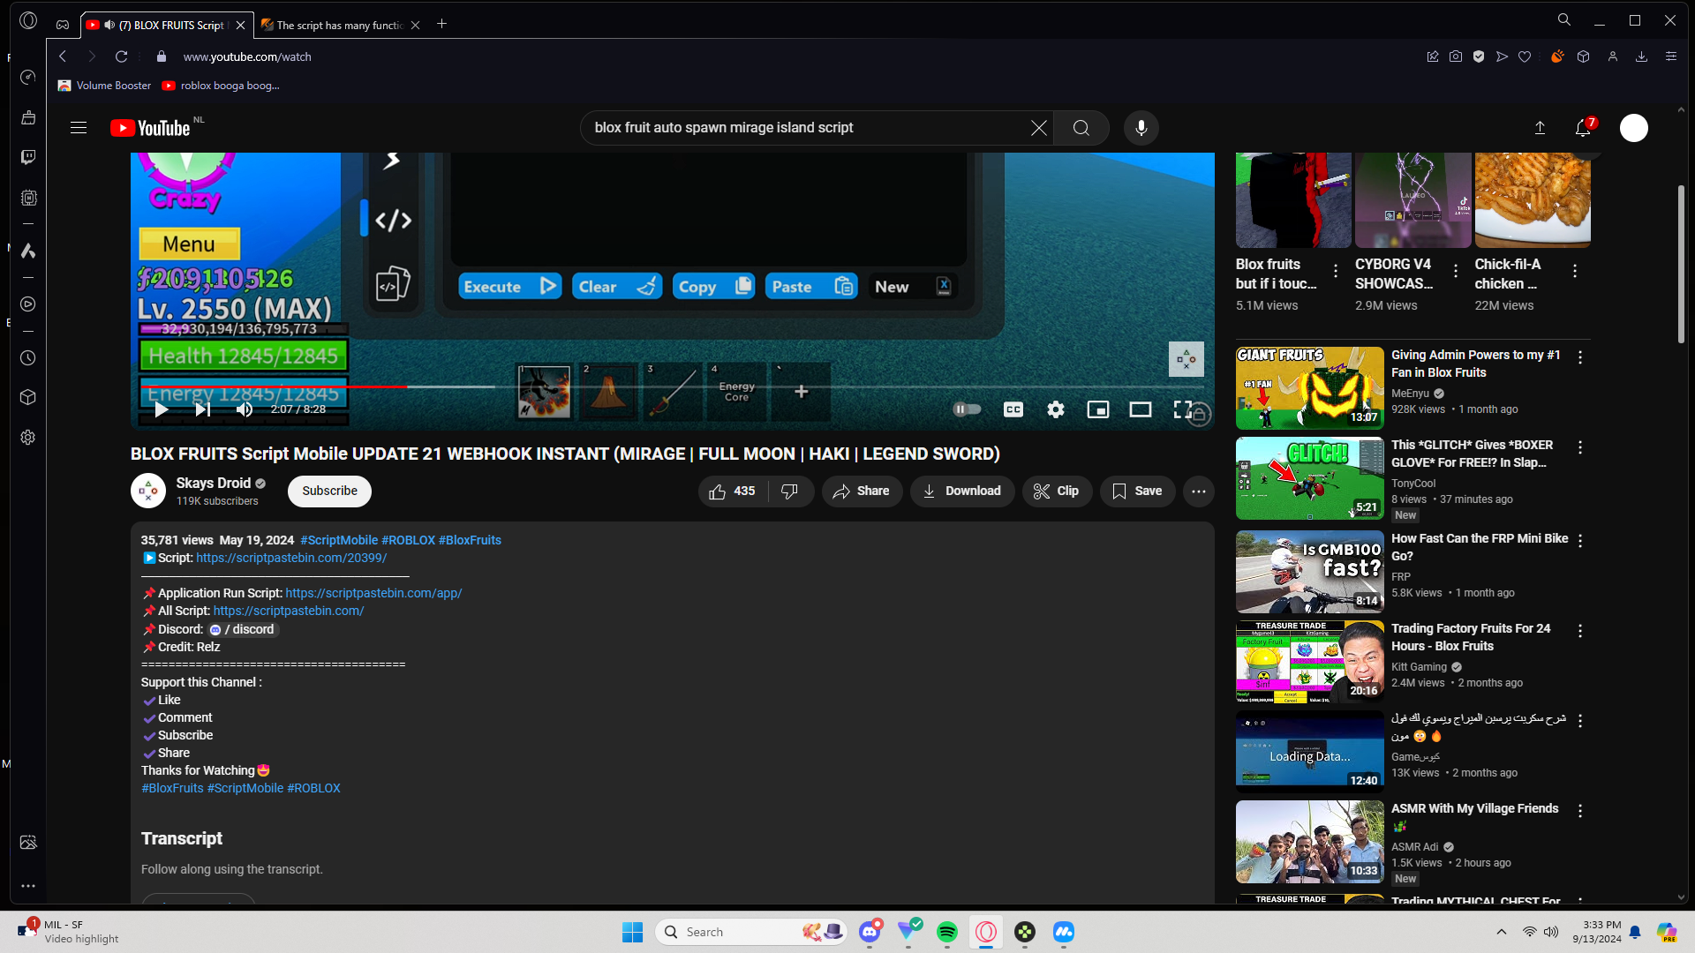Open the Skays Droid channel avatar
Viewport: 1695px width, 953px height.
[x=148, y=491]
